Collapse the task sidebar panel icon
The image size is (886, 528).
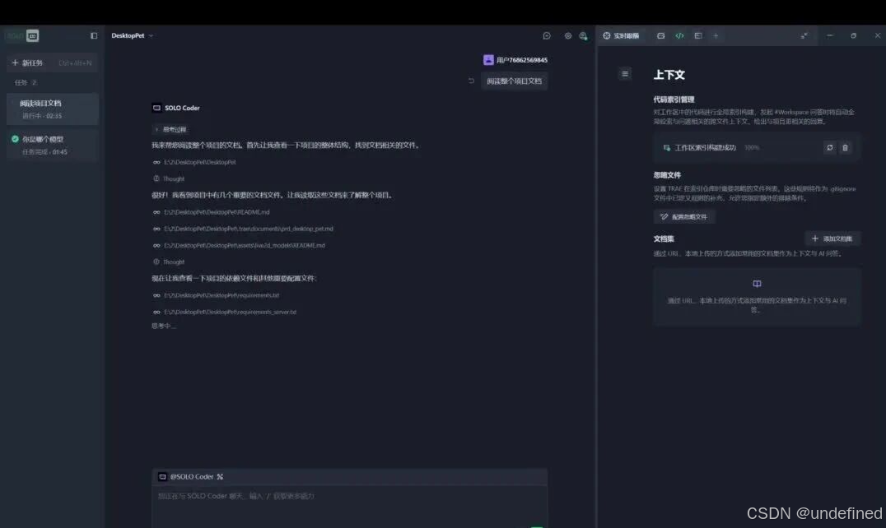click(94, 35)
